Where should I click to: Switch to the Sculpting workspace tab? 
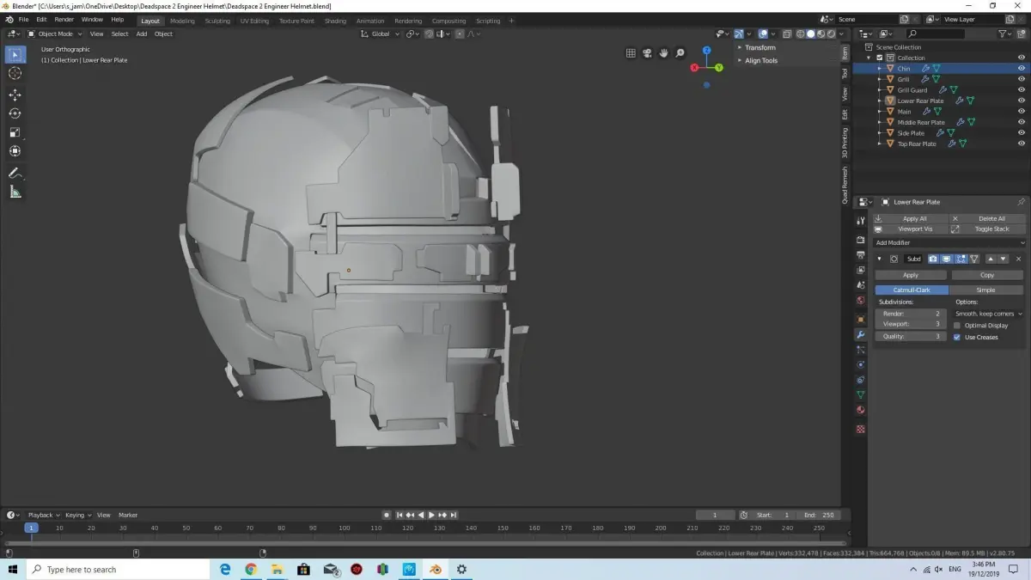pyautogui.click(x=217, y=21)
